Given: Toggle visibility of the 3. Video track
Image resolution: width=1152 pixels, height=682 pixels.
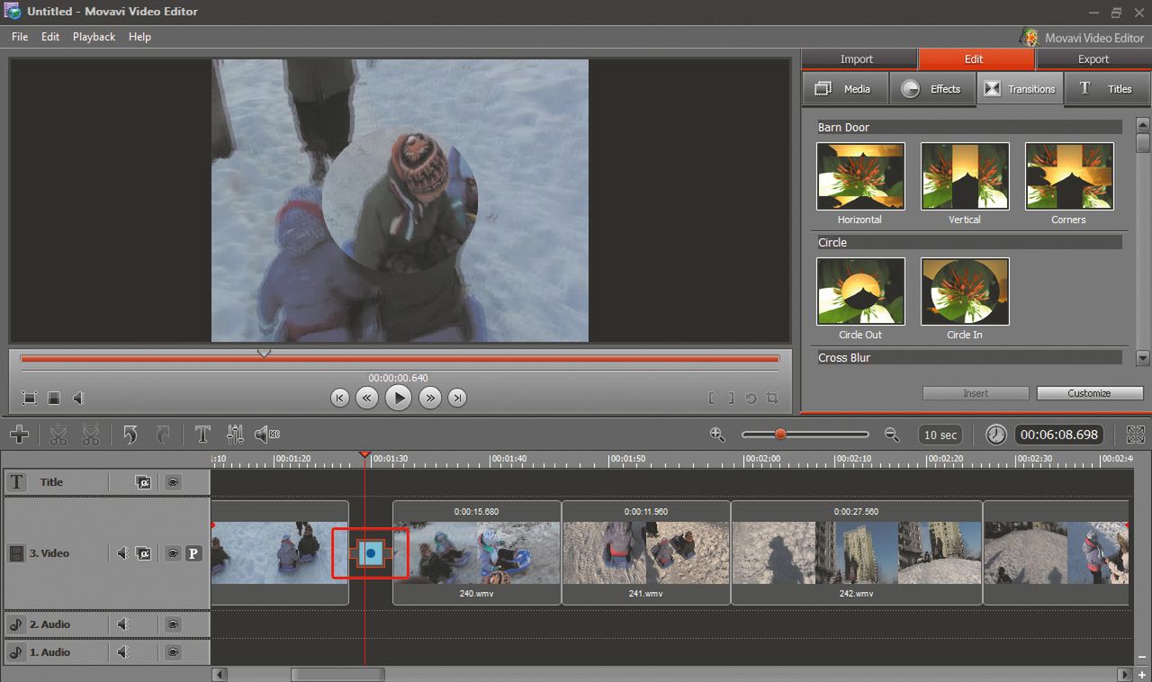Looking at the screenshot, I should click(173, 553).
